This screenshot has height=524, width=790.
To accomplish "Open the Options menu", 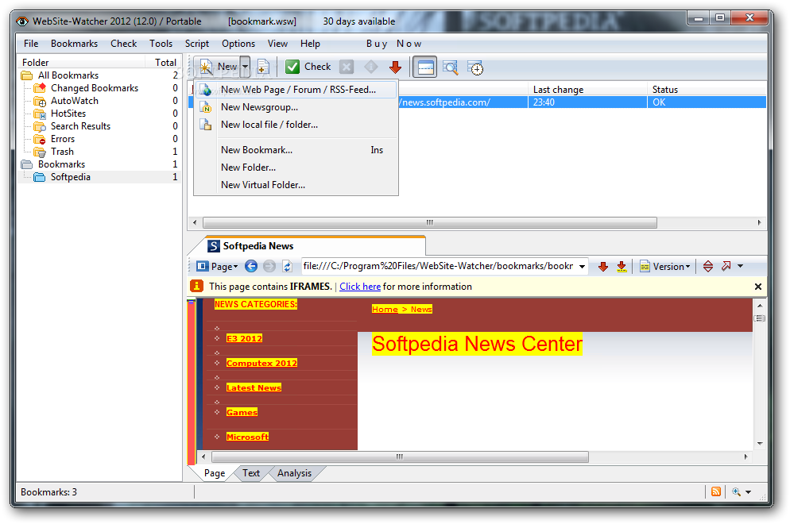I will pyautogui.click(x=238, y=44).
